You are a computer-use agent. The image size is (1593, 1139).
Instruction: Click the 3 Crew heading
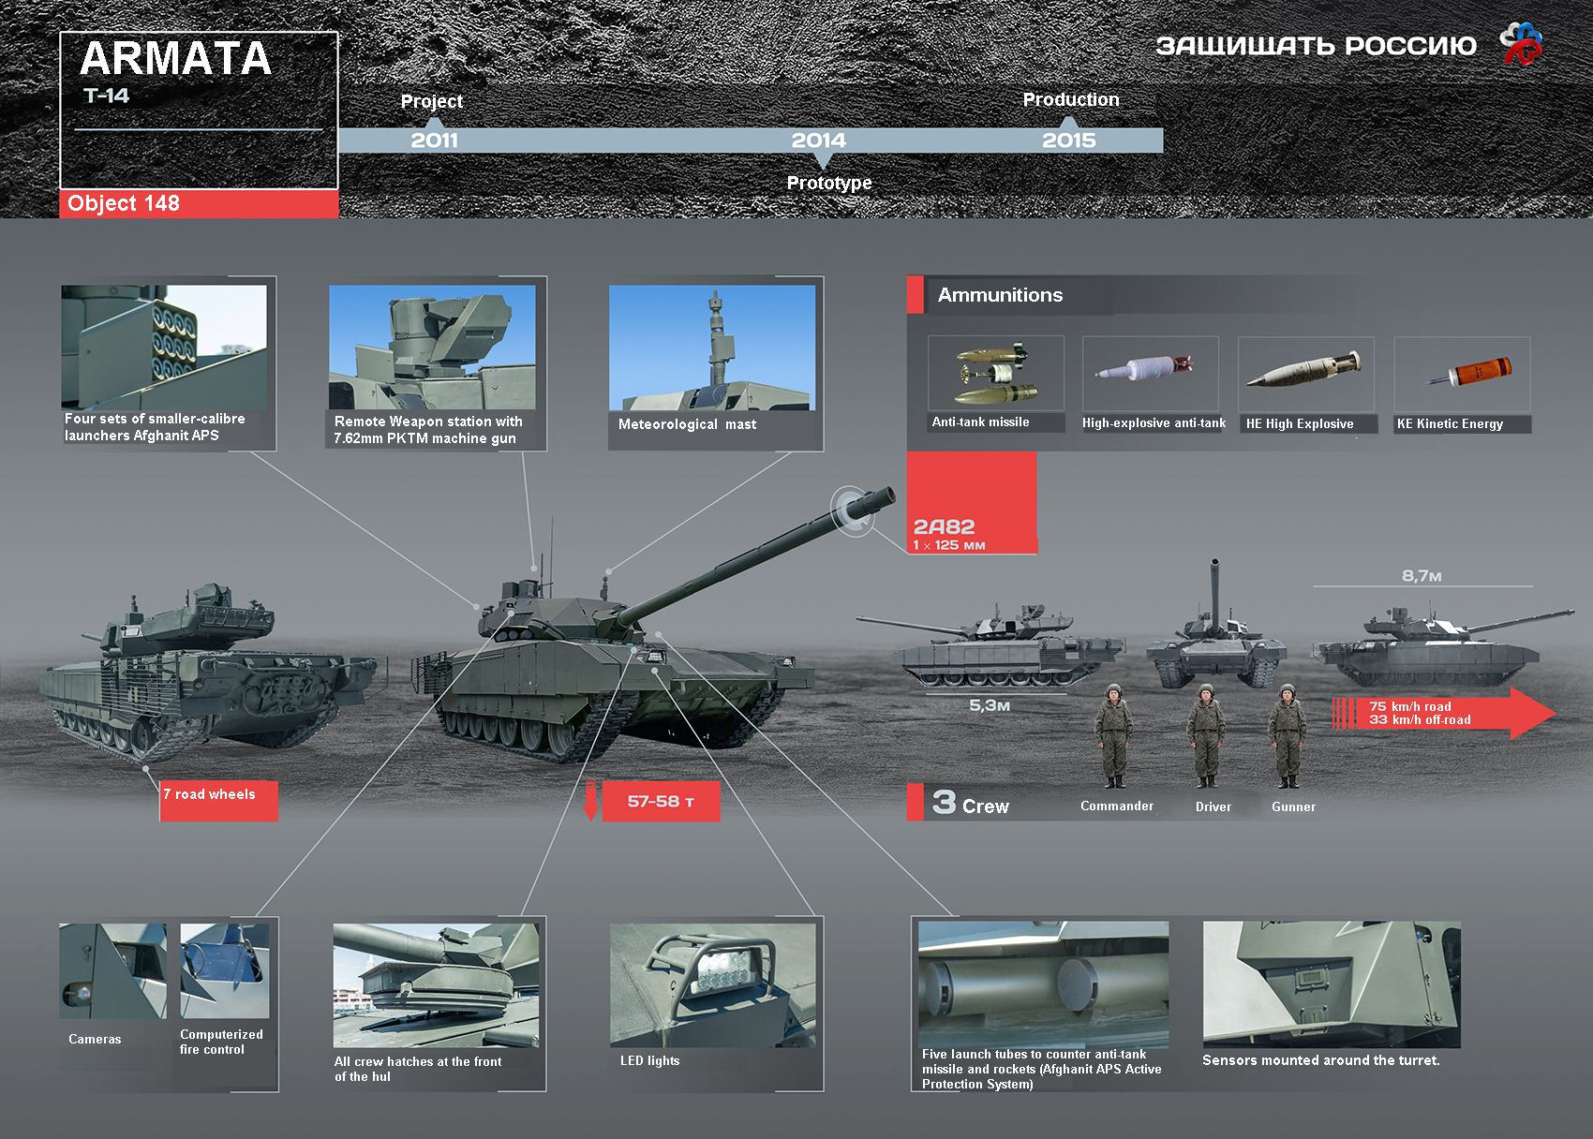pyautogui.click(x=971, y=804)
